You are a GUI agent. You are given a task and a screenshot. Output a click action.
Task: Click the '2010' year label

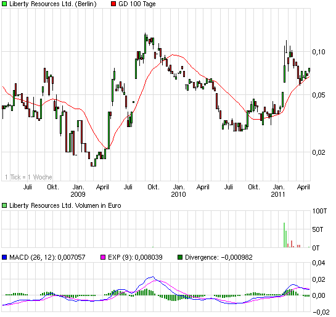[x=179, y=194]
